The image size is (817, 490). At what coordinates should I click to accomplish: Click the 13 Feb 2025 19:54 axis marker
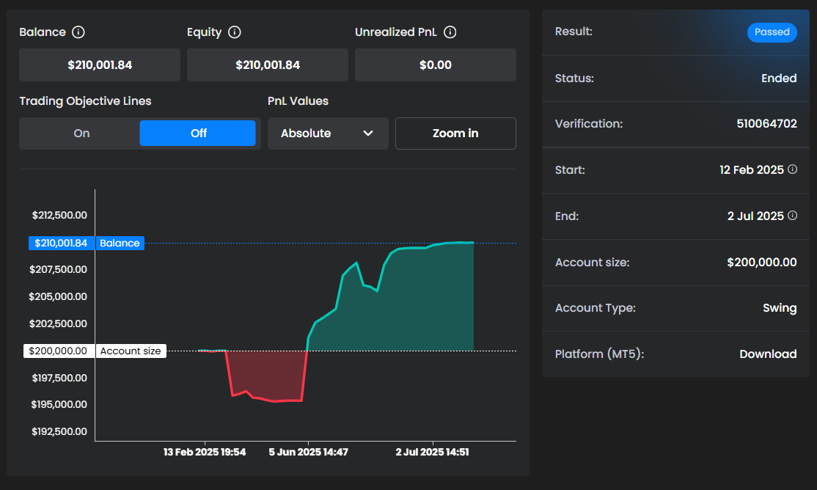click(x=205, y=452)
